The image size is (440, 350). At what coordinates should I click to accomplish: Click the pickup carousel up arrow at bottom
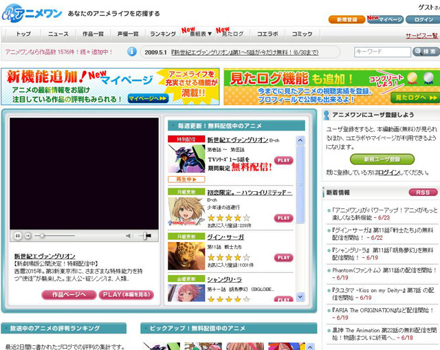(x=309, y=347)
